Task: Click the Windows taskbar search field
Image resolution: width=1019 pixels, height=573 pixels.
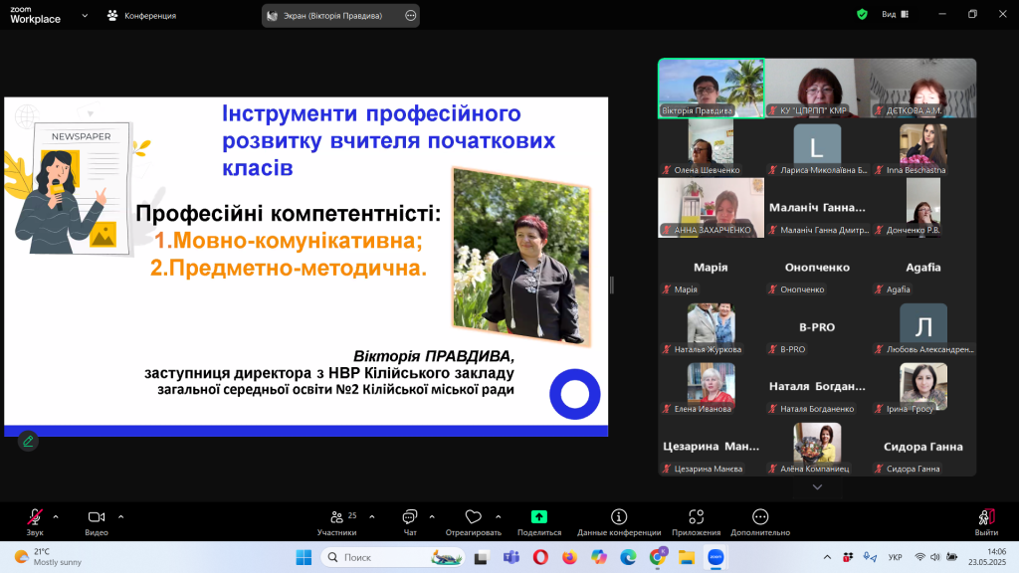Action: (x=383, y=557)
